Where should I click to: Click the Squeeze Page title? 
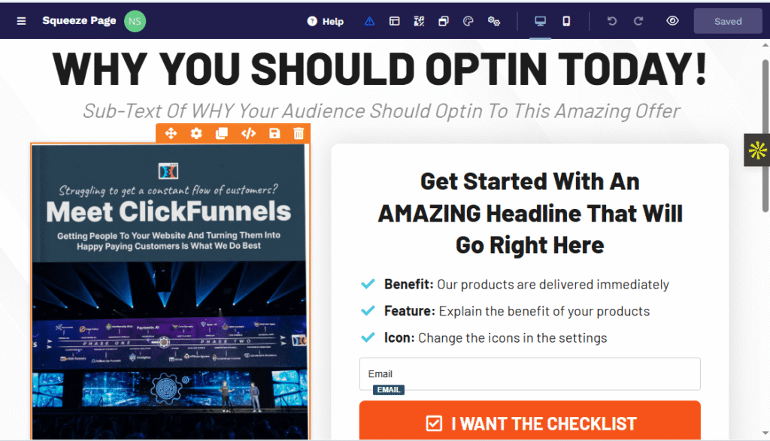[79, 20]
